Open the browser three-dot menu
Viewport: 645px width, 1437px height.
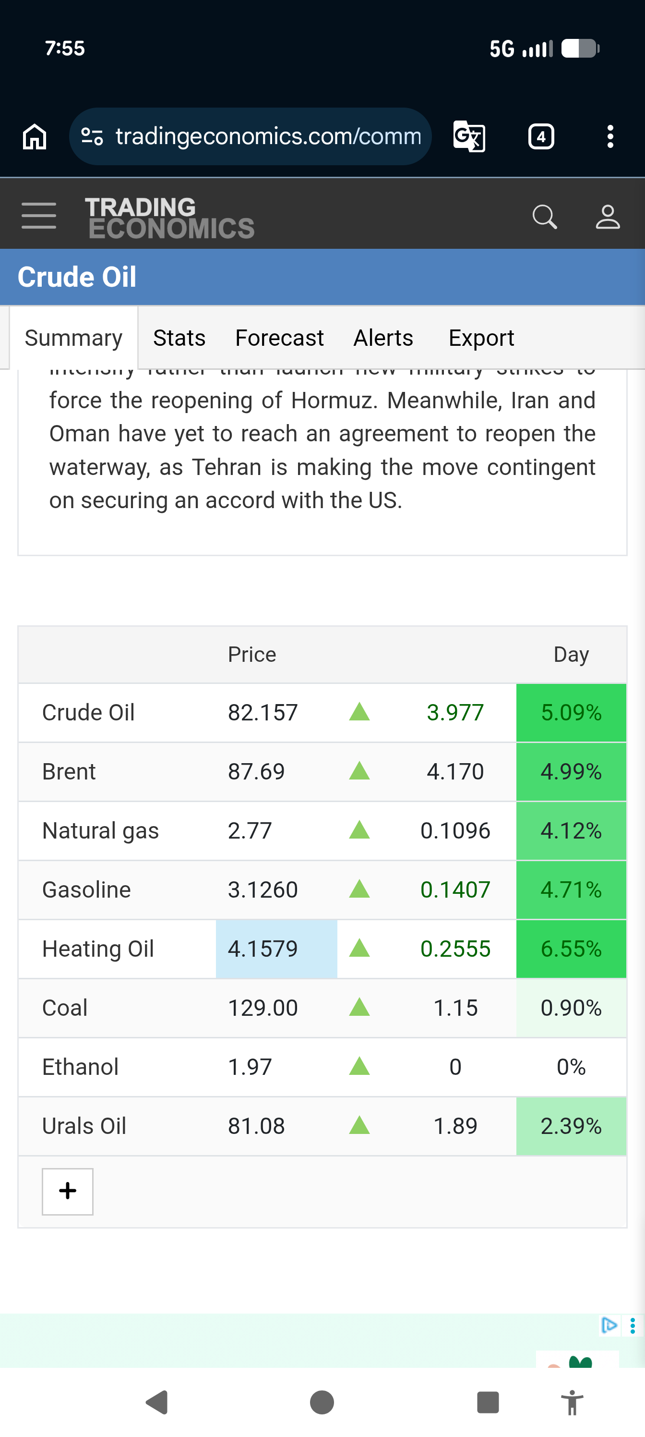(x=610, y=137)
